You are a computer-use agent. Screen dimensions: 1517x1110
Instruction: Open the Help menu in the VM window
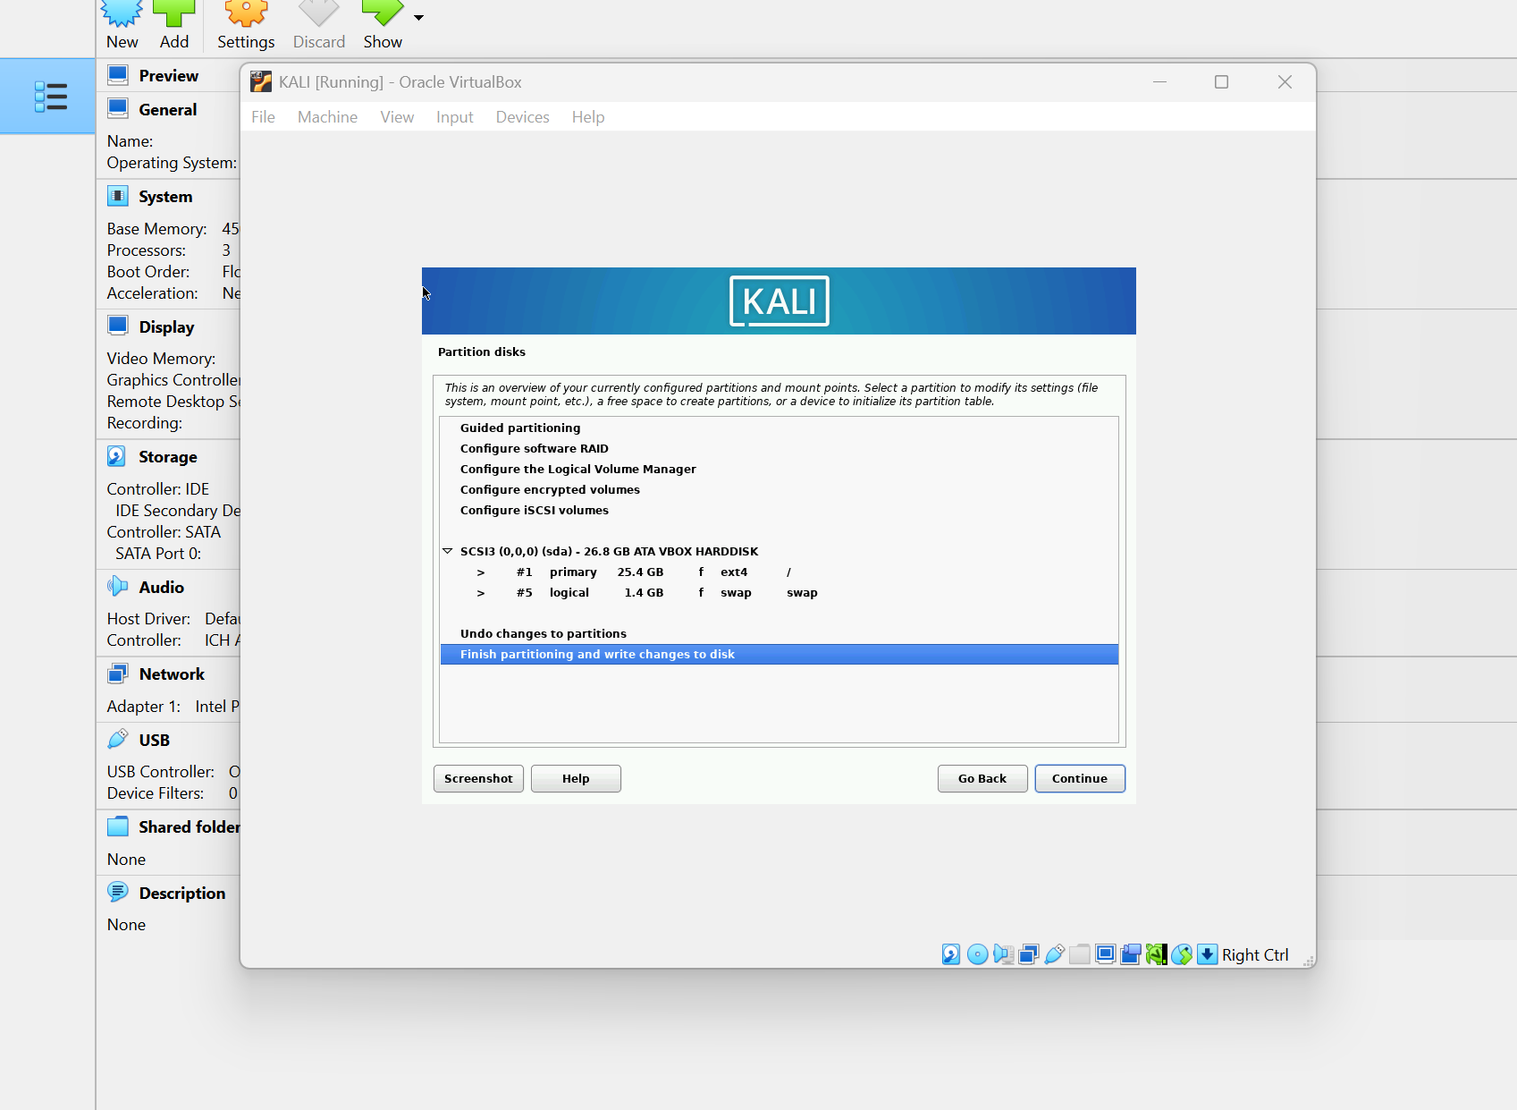tap(588, 117)
